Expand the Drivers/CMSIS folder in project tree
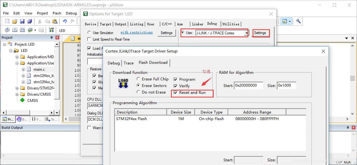The image size is (357, 165). pos(17,94)
